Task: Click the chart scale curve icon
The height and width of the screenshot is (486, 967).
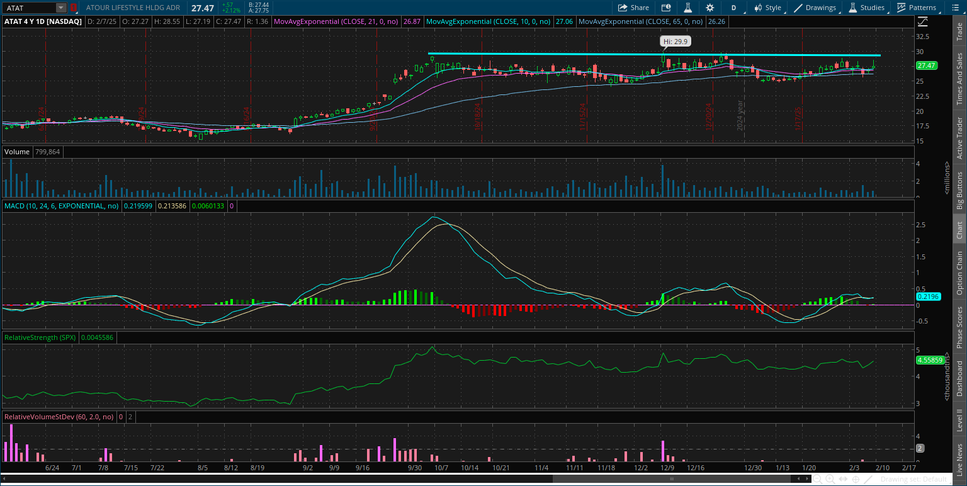Action: pos(923,21)
